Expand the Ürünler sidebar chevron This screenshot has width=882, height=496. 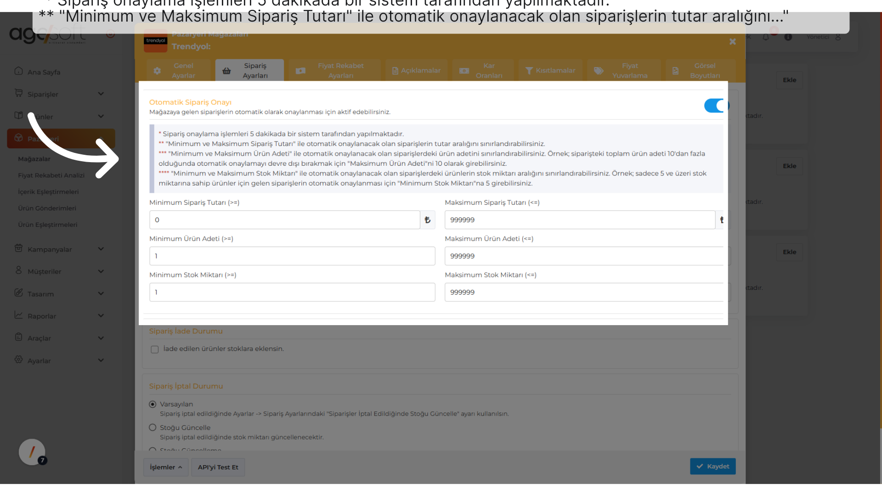tap(101, 116)
